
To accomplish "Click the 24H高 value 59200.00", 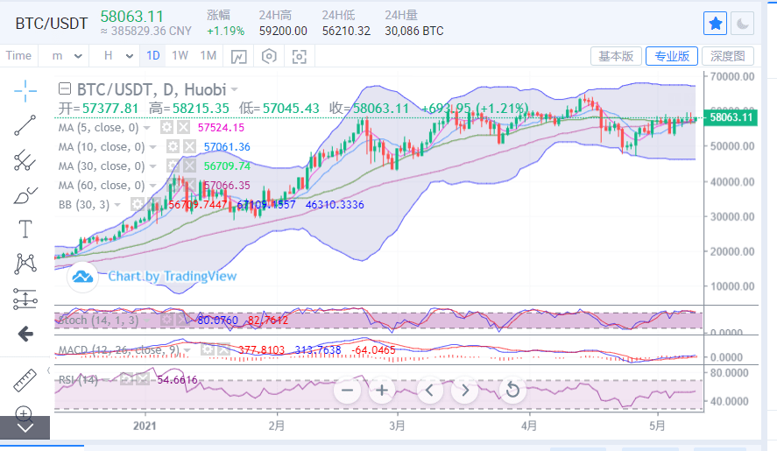I will click(x=283, y=31).
